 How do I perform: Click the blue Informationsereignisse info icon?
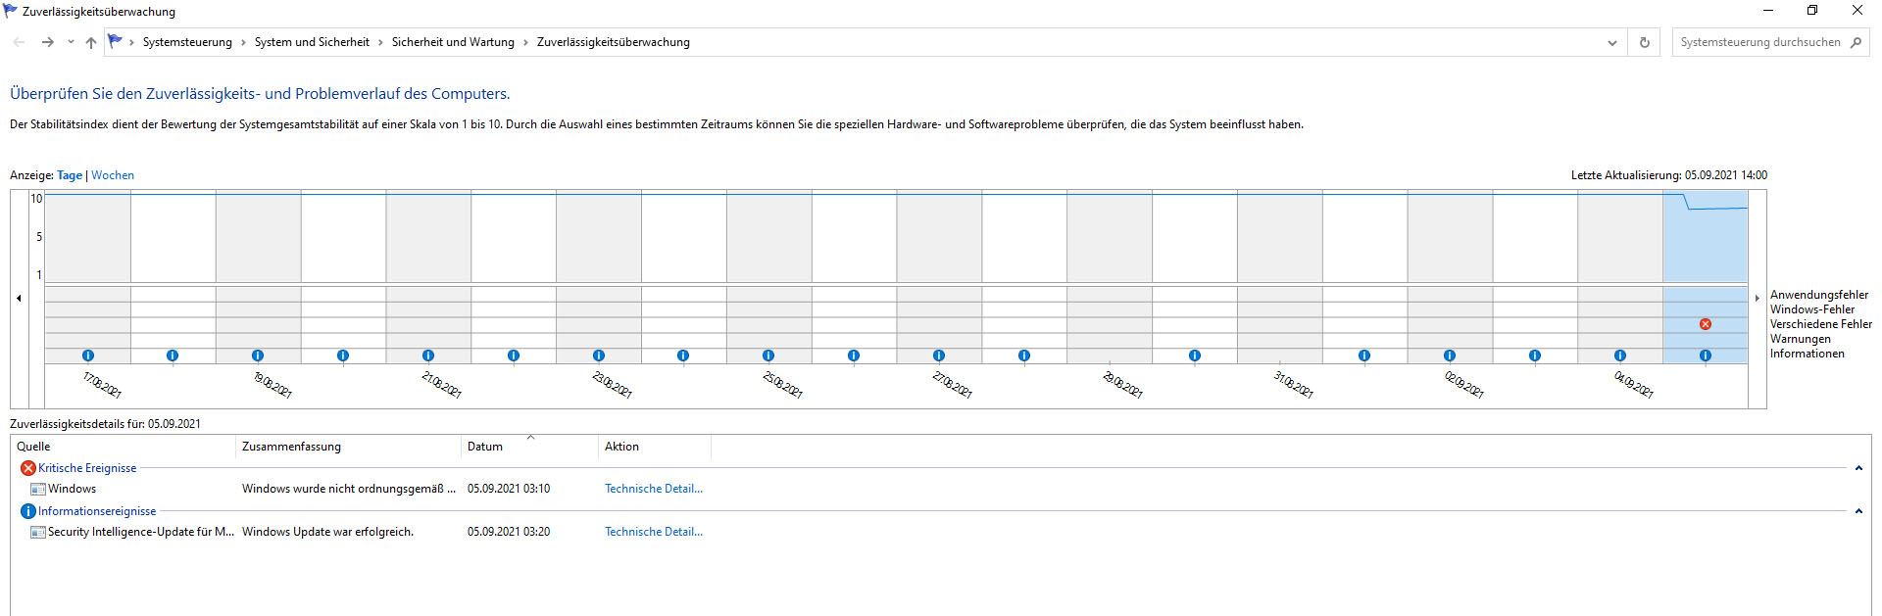tap(28, 511)
